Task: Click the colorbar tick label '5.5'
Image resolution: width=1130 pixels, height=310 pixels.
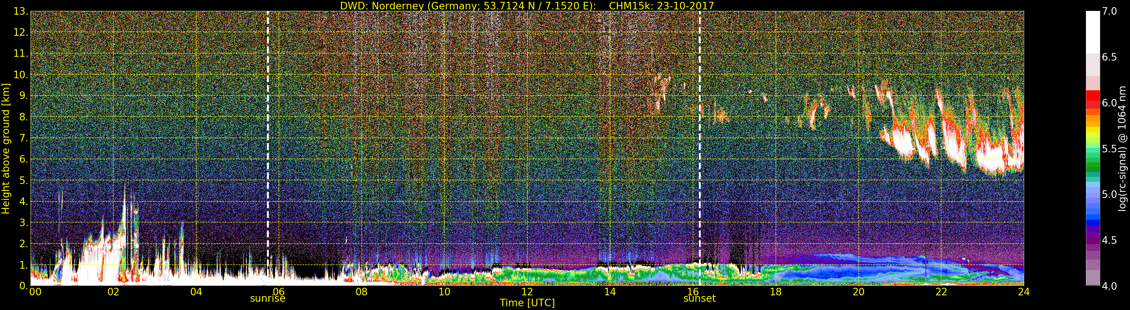Action: (x=1109, y=149)
